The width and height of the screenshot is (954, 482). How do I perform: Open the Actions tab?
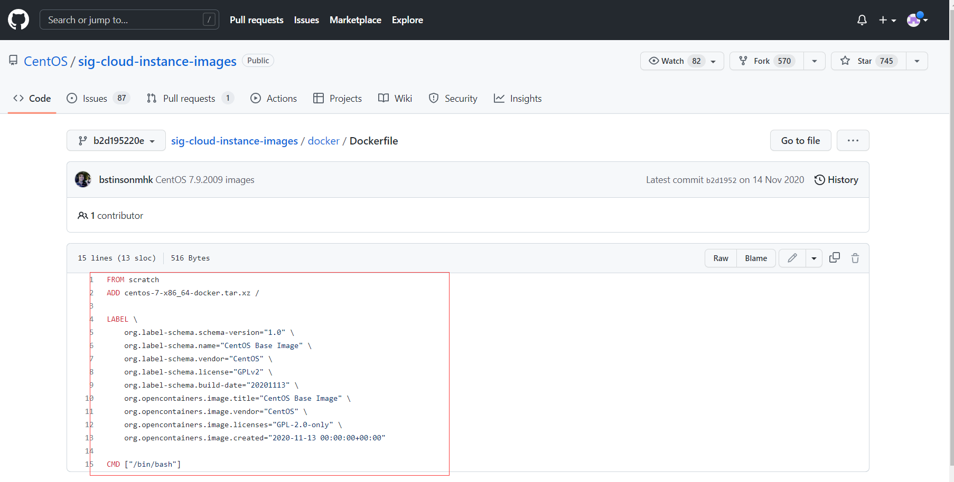point(274,99)
